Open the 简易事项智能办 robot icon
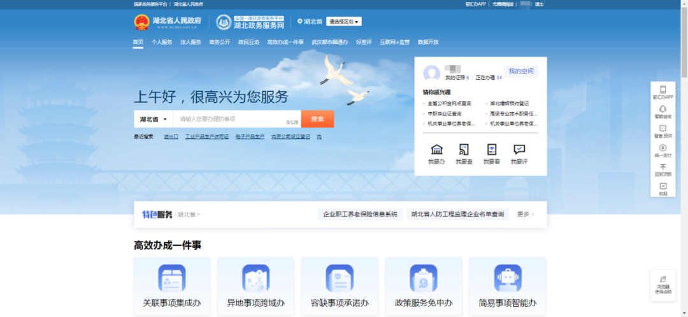 click(508, 278)
